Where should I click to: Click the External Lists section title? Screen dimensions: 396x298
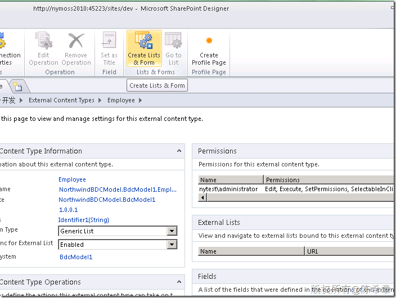pos(219,223)
